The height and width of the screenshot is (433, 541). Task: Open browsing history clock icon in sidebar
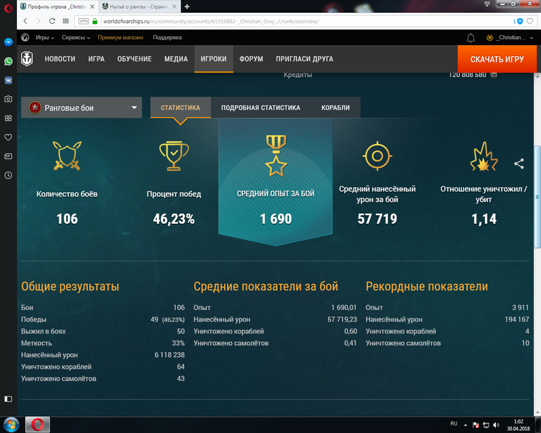point(7,176)
